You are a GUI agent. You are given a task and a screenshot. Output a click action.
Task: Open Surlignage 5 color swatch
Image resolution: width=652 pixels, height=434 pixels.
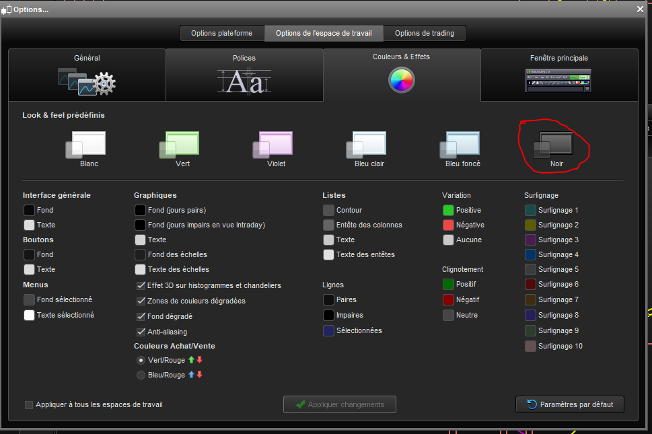tap(530, 269)
